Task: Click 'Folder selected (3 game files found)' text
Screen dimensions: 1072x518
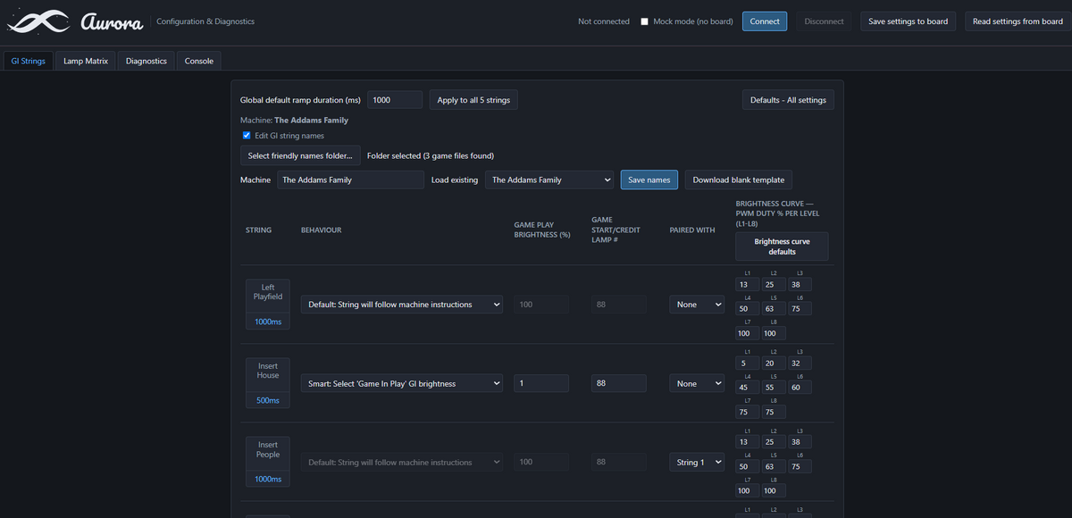Action: 431,155
